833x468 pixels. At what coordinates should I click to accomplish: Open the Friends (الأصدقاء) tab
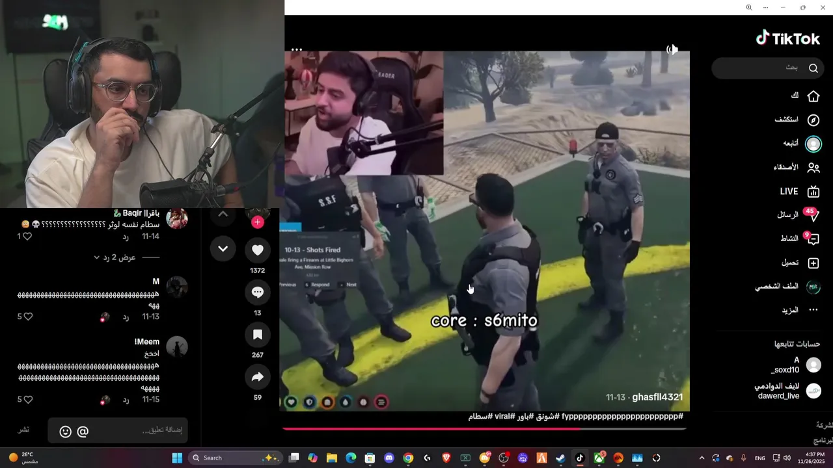click(x=797, y=168)
